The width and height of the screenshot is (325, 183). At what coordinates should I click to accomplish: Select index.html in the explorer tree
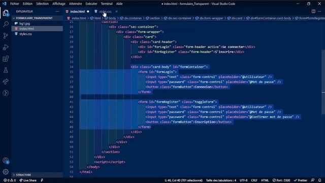26,28
